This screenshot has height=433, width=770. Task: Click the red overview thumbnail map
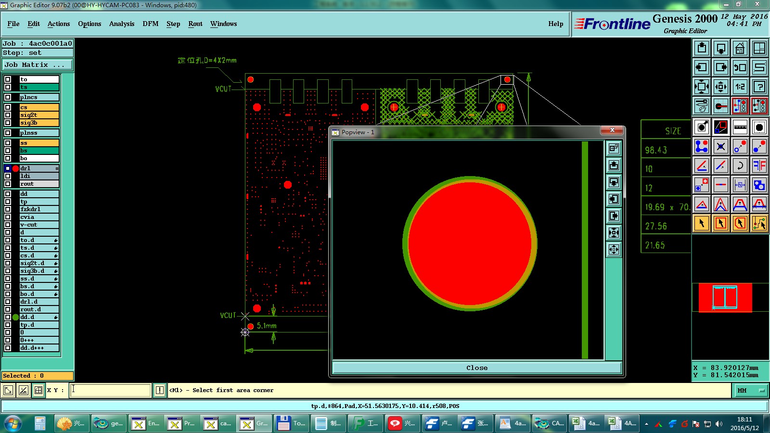pyautogui.click(x=725, y=298)
